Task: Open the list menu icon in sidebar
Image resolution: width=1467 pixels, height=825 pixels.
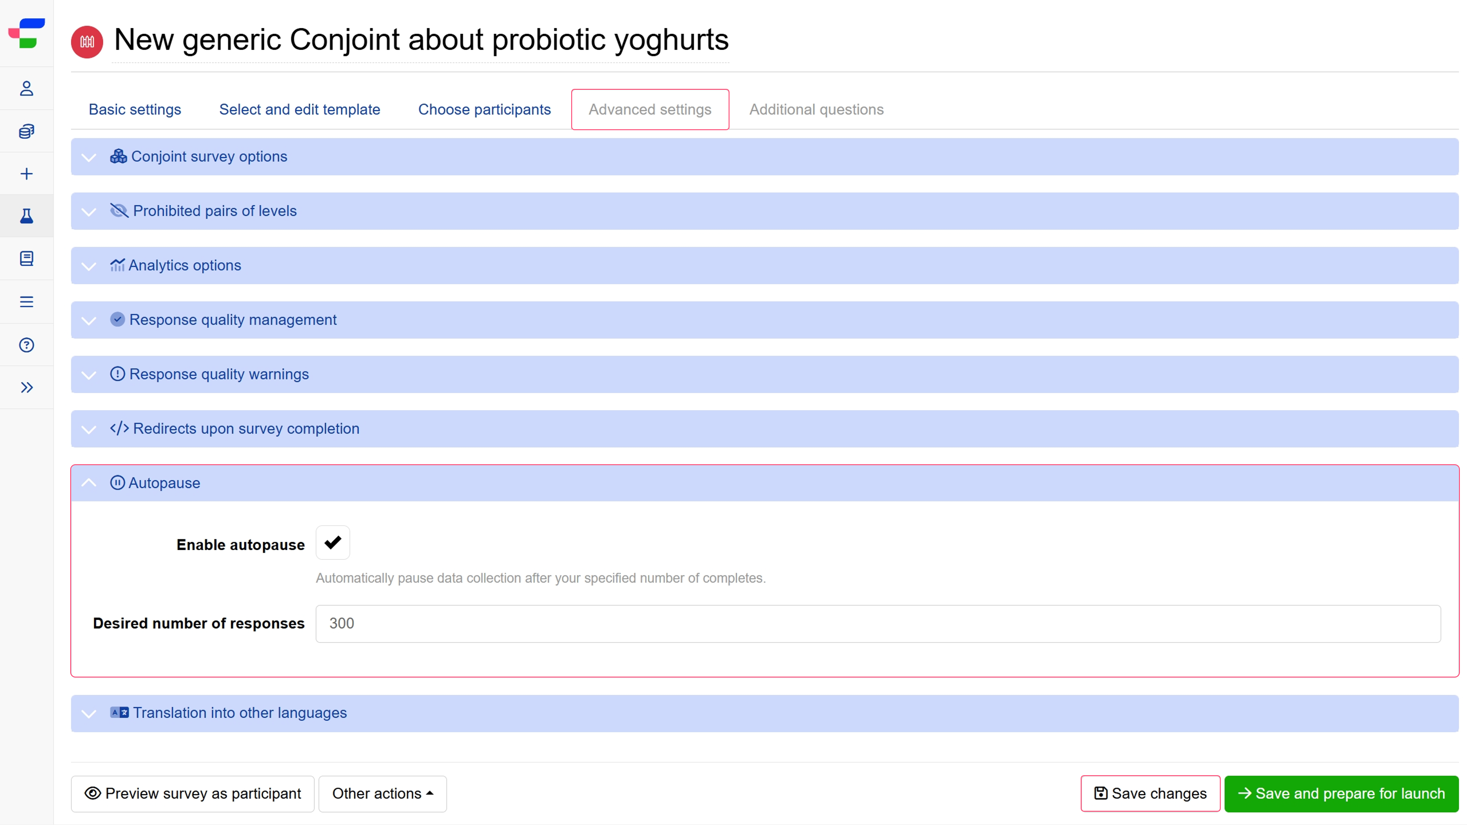Action: click(x=27, y=302)
